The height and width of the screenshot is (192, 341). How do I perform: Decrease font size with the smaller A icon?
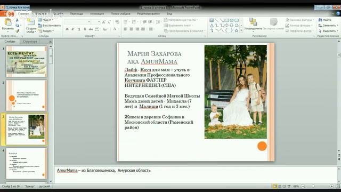[x=109, y=22]
